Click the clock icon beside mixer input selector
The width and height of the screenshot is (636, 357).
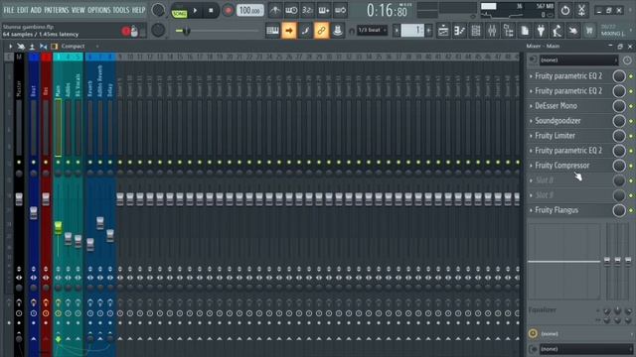click(x=627, y=60)
